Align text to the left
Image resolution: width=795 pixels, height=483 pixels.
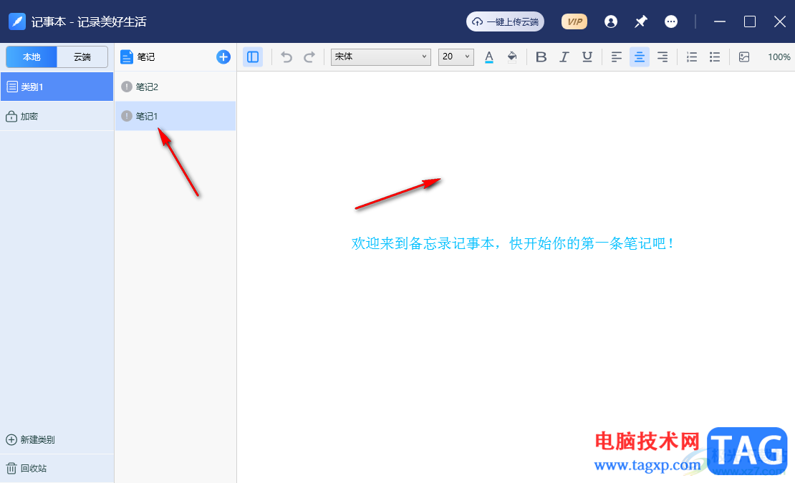pyautogui.click(x=617, y=57)
